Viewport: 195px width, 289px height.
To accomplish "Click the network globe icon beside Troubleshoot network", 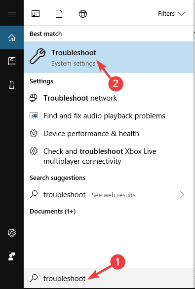I will [x=34, y=98].
